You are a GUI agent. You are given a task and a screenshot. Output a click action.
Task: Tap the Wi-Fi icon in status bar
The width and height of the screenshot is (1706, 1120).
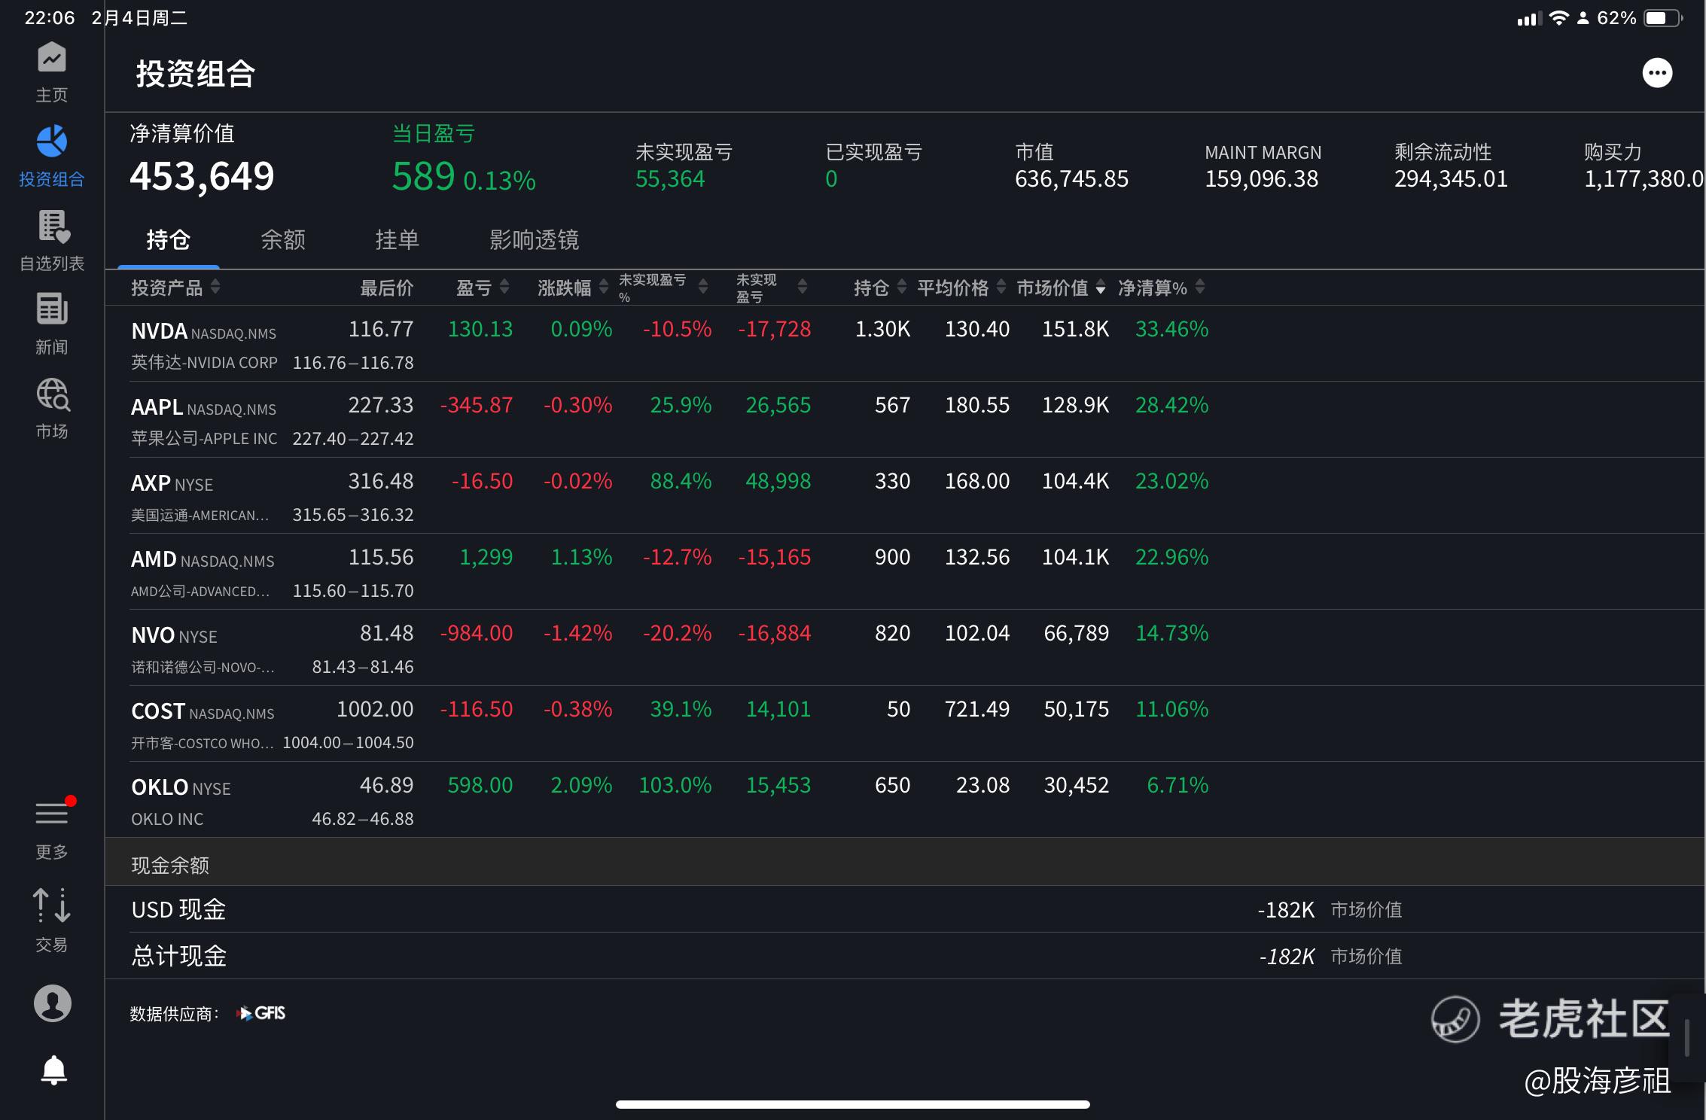pyautogui.click(x=1558, y=18)
